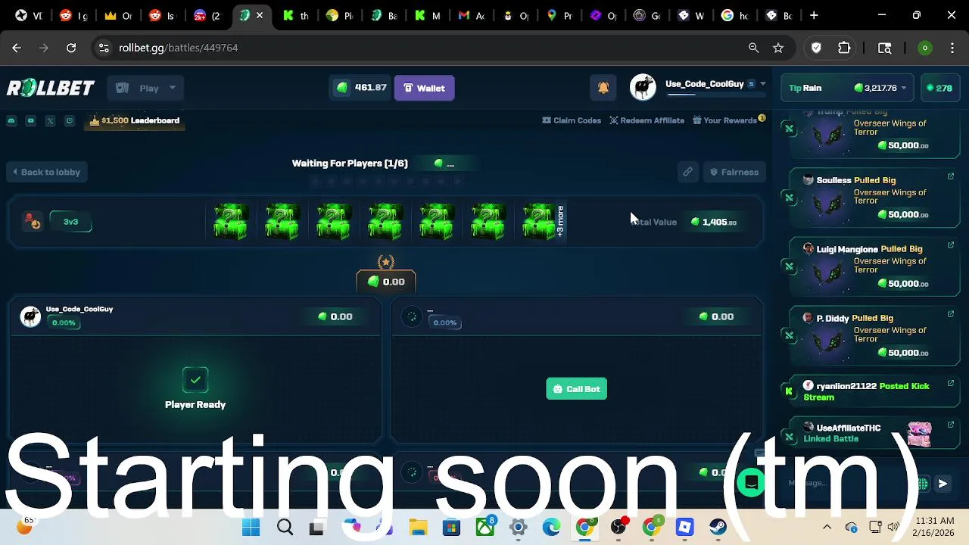Viewport: 969px width, 545px height.
Task: Select the 3v3 mode badge
Action: point(70,222)
